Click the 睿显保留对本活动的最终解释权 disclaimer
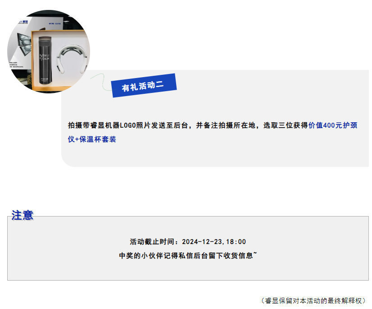This screenshot has height=309, width=372. (313, 301)
